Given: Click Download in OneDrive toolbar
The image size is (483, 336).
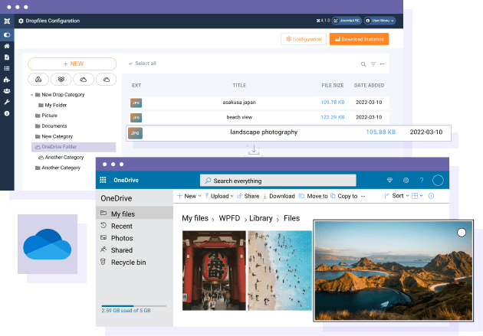Looking at the screenshot, I should click(279, 196).
